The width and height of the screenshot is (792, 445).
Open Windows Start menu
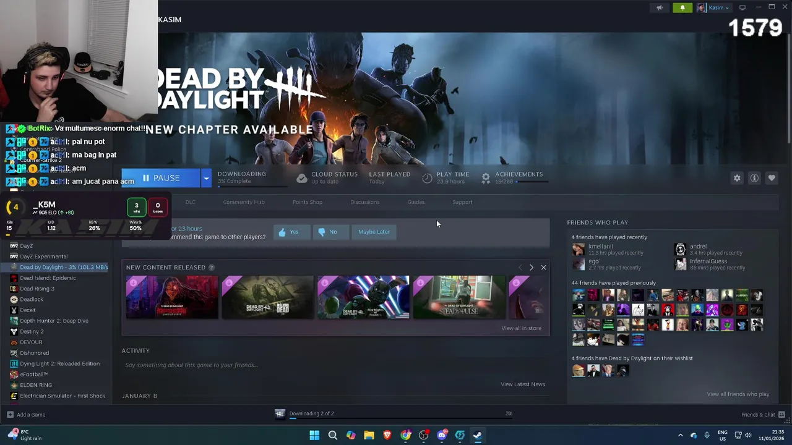pos(314,435)
